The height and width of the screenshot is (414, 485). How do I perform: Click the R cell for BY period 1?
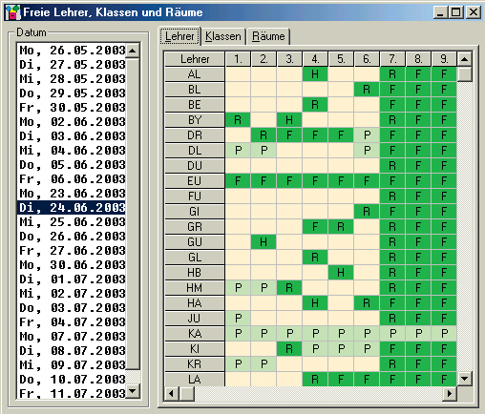point(238,120)
